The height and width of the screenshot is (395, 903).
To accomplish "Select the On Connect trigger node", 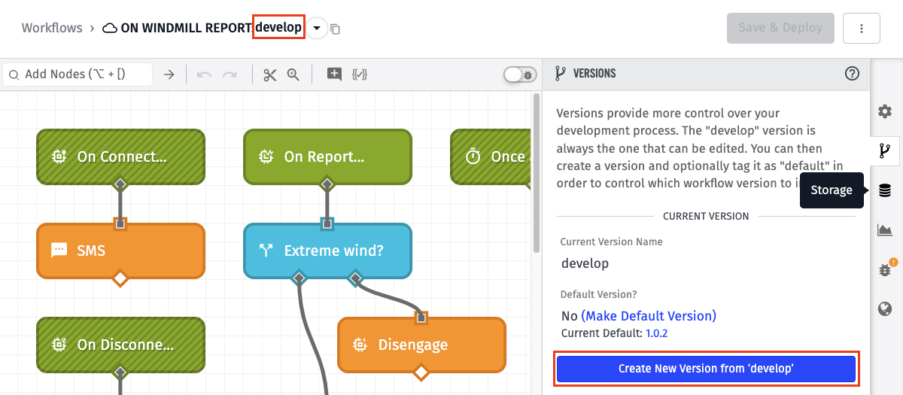I will (x=120, y=156).
